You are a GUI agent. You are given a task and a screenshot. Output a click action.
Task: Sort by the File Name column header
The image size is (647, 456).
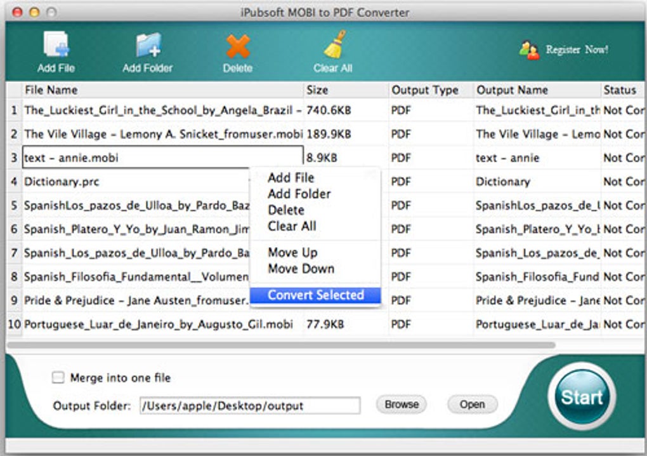point(162,90)
